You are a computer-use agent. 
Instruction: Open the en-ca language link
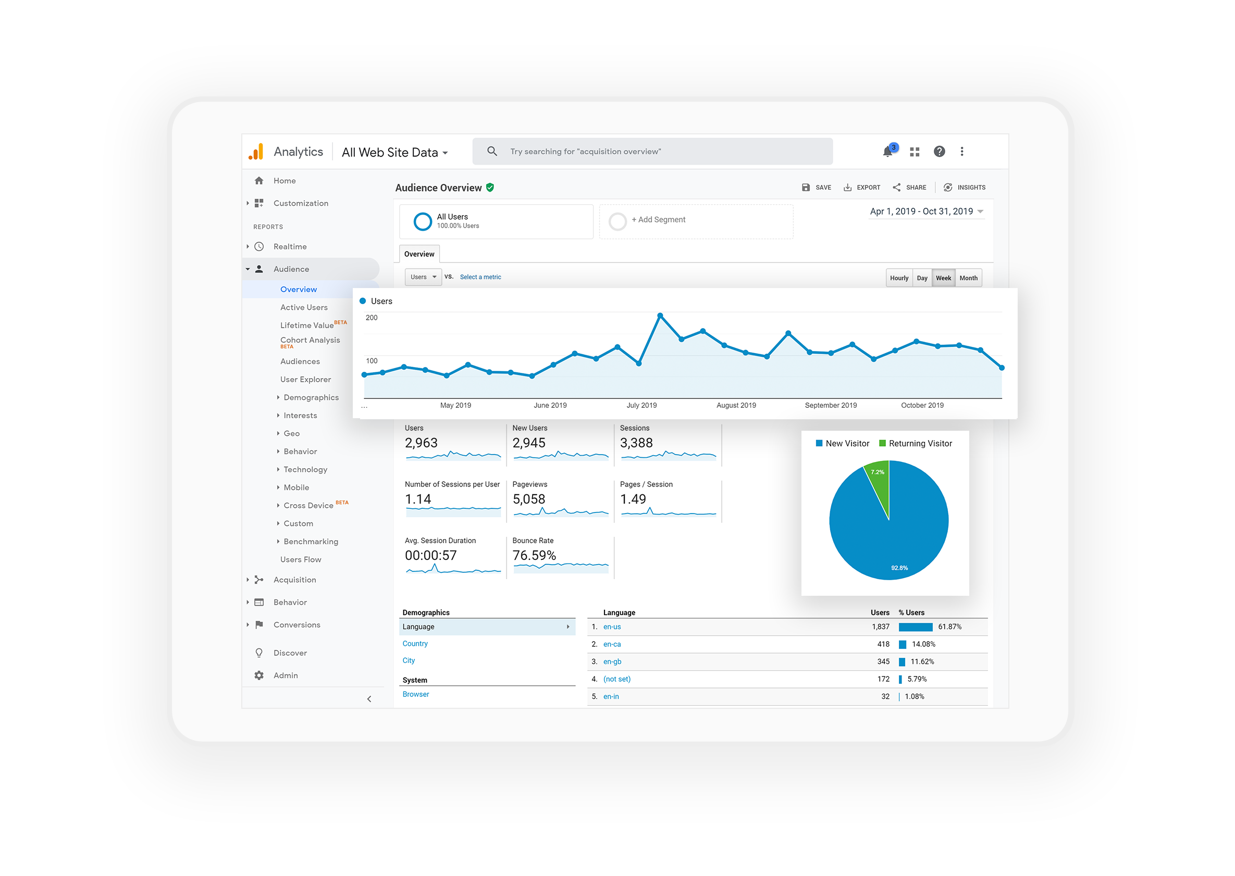612,645
